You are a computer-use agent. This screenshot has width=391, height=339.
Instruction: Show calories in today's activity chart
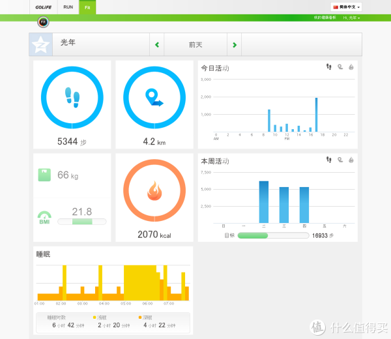[350, 67]
